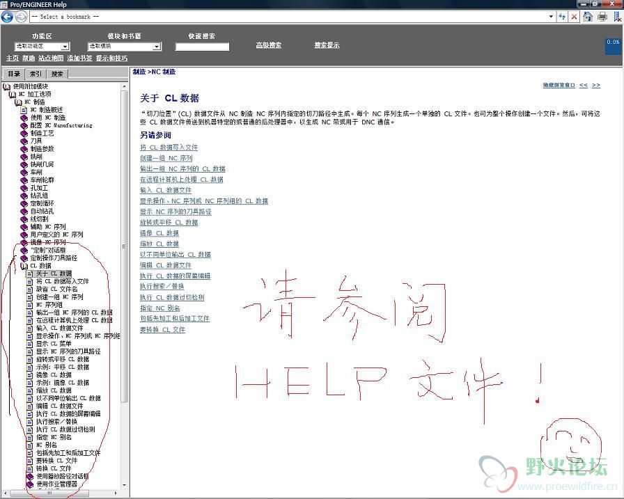Image resolution: width=624 pixels, height=499 pixels.
Task: Expand the 钻孔组 book icon
Action: point(24,196)
